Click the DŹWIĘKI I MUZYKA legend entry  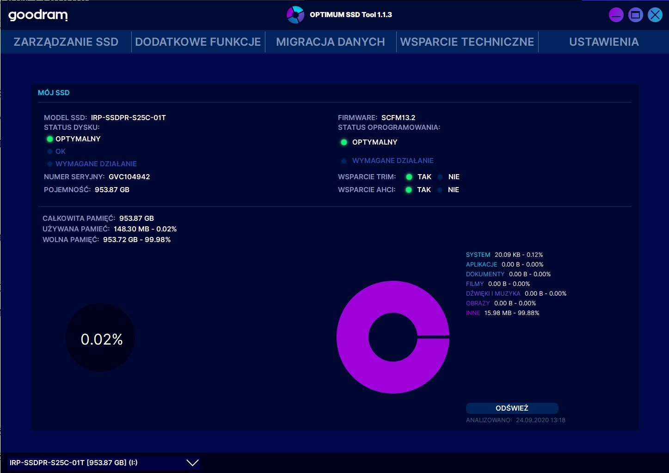click(x=493, y=294)
